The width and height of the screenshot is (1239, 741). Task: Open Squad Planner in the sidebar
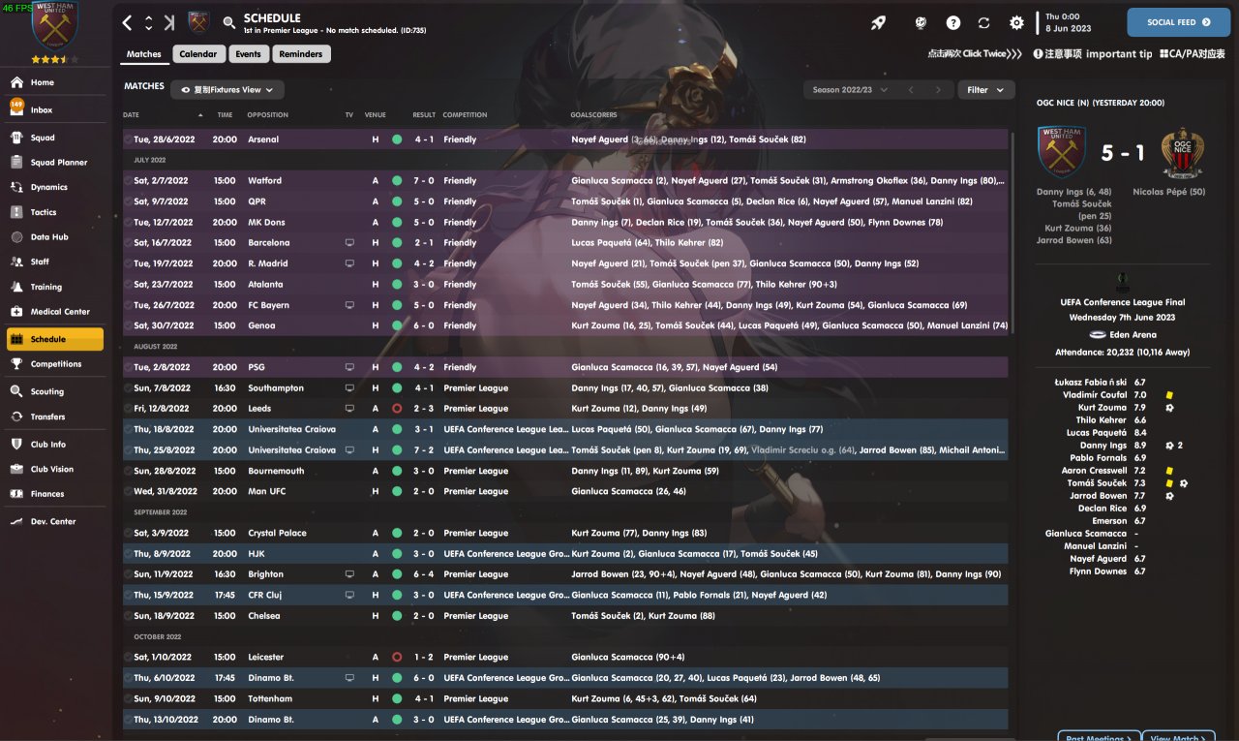[55, 163]
